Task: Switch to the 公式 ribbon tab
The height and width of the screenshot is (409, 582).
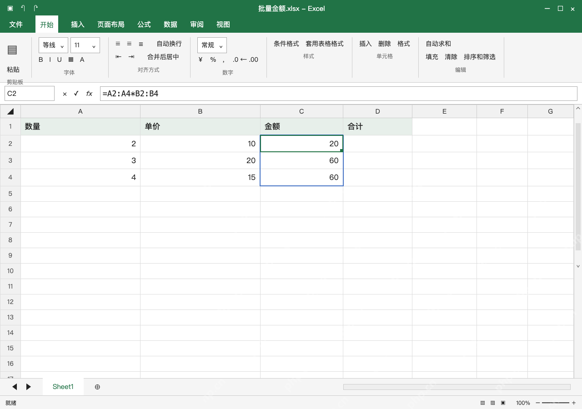Action: (144, 25)
